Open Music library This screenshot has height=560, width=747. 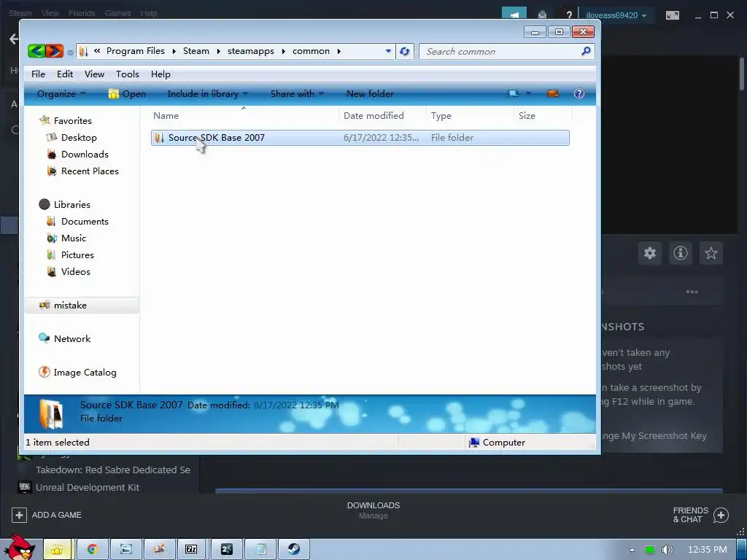click(74, 238)
